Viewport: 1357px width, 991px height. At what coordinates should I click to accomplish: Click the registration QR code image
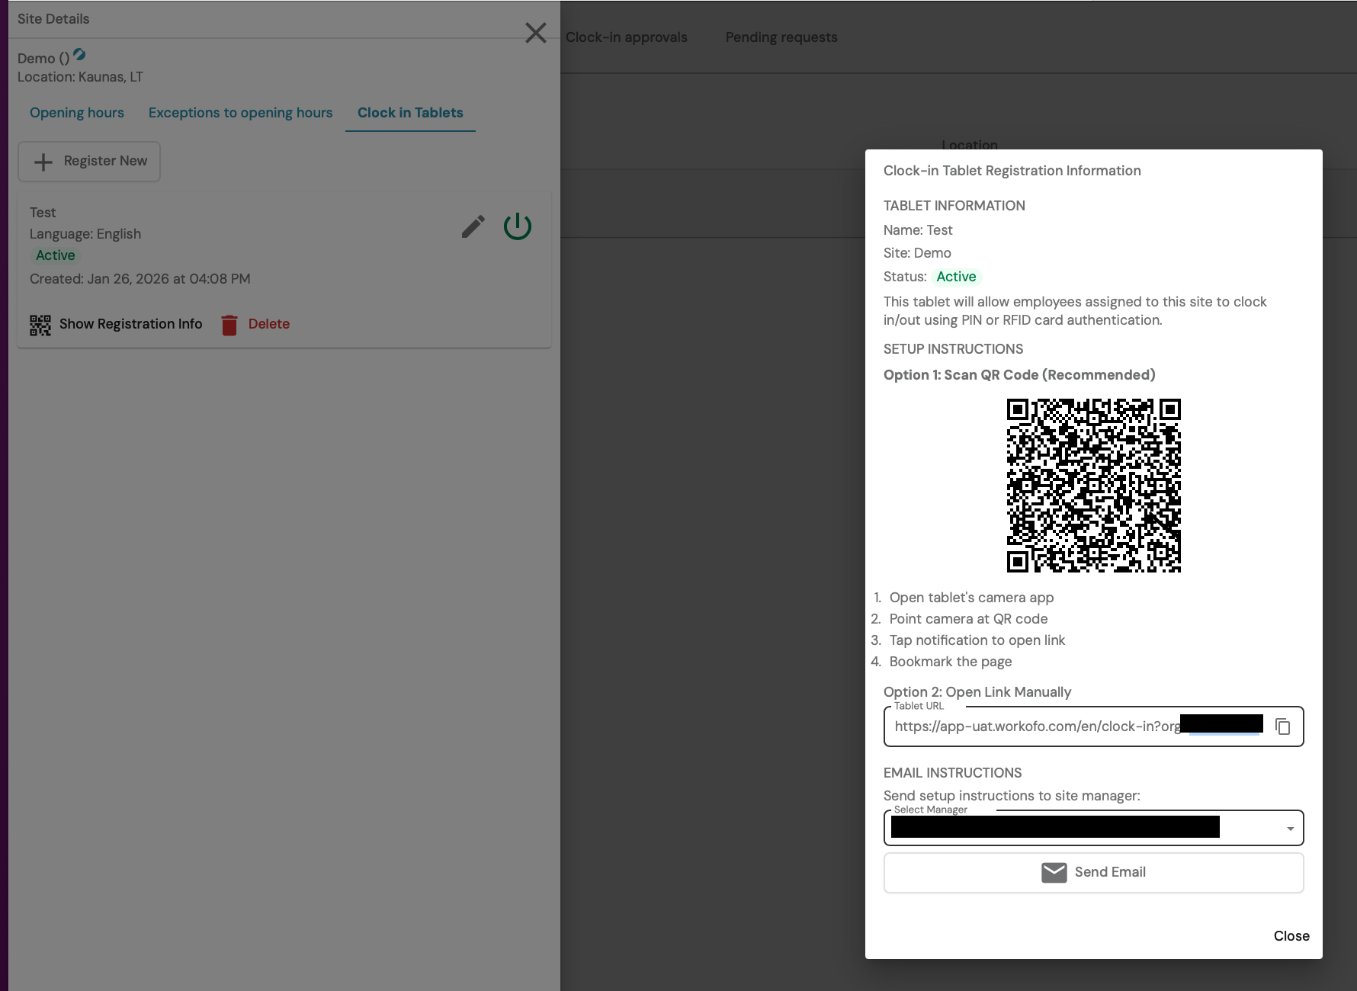coord(1094,486)
